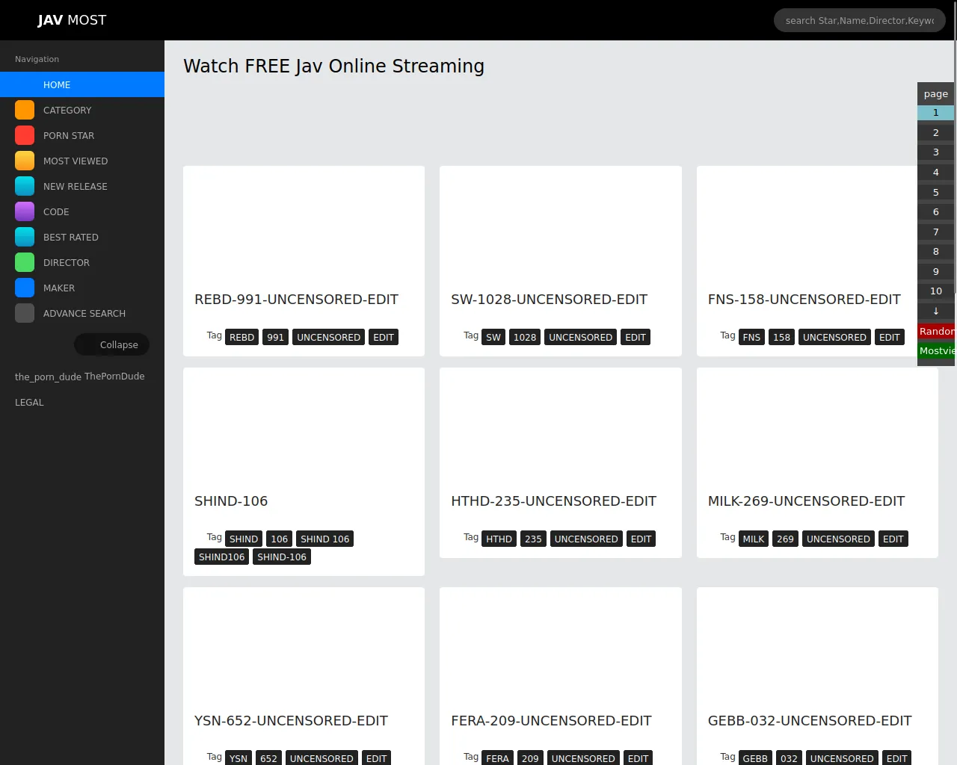Click the blue Maker icon

25,288
